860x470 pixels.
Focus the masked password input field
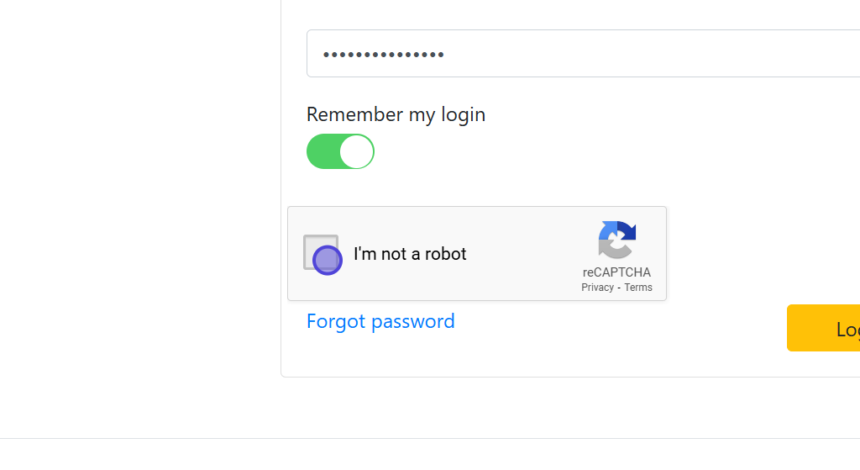[x=588, y=54]
